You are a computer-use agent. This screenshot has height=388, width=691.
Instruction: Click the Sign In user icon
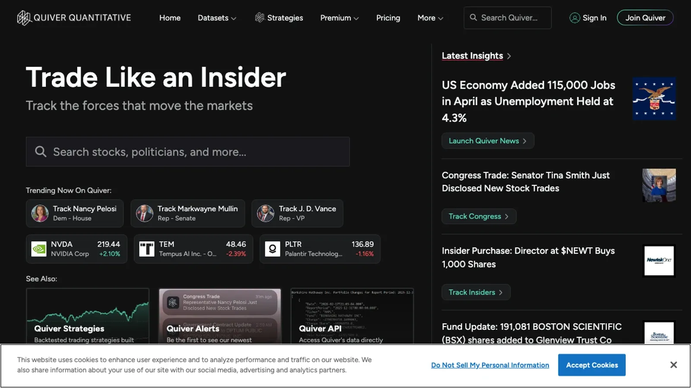[574, 18]
